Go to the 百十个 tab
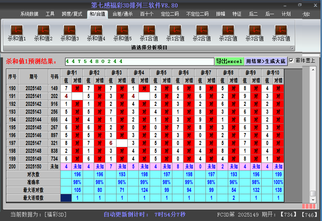The image size is (322, 221). coord(147,14)
